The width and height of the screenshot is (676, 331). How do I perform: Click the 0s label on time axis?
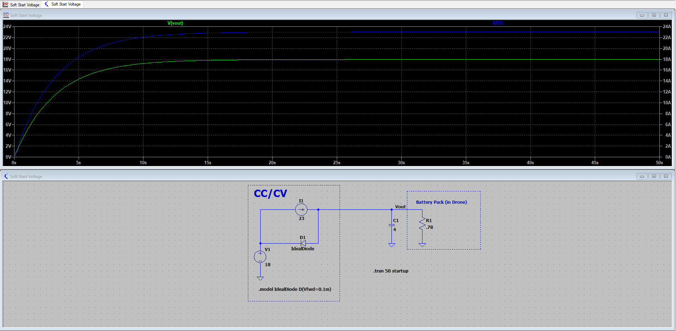(x=14, y=163)
